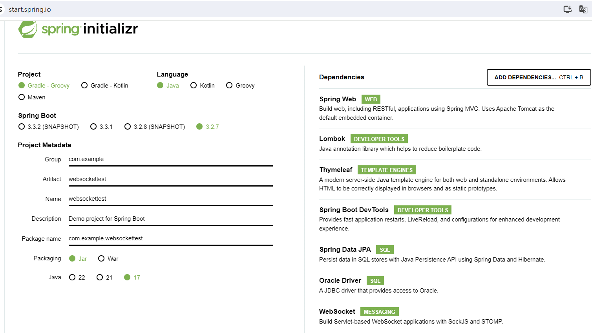Image resolution: width=592 pixels, height=333 pixels.
Task: Switch packaging to War
Action: point(101,258)
